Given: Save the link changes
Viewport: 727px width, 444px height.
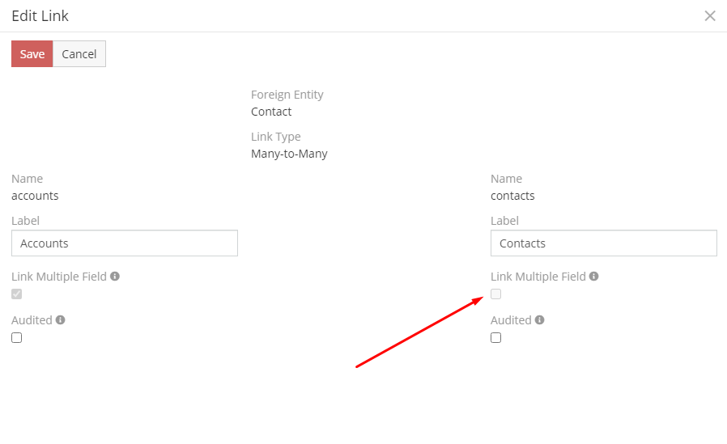Looking at the screenshot, I should tap(32, 54).
